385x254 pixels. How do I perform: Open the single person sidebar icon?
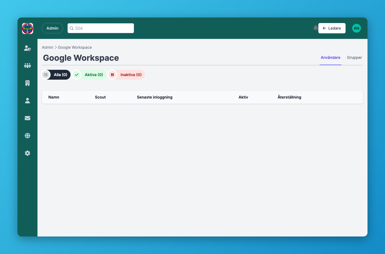click(28, 101)
